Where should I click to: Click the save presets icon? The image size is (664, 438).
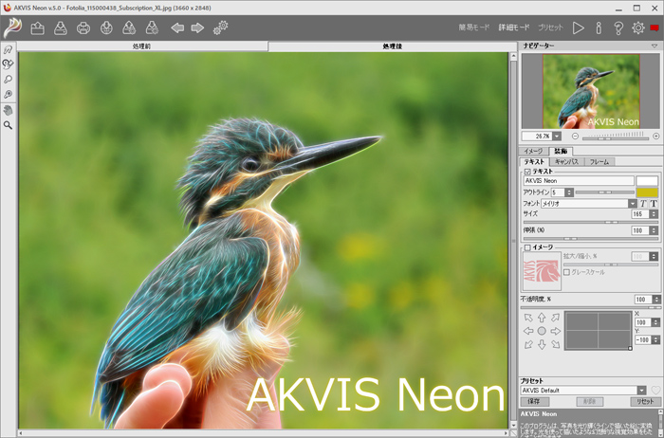tap(152, 28)
